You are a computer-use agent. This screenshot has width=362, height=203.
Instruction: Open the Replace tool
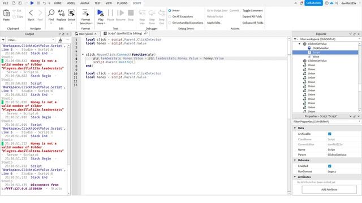tap(61, 13)
